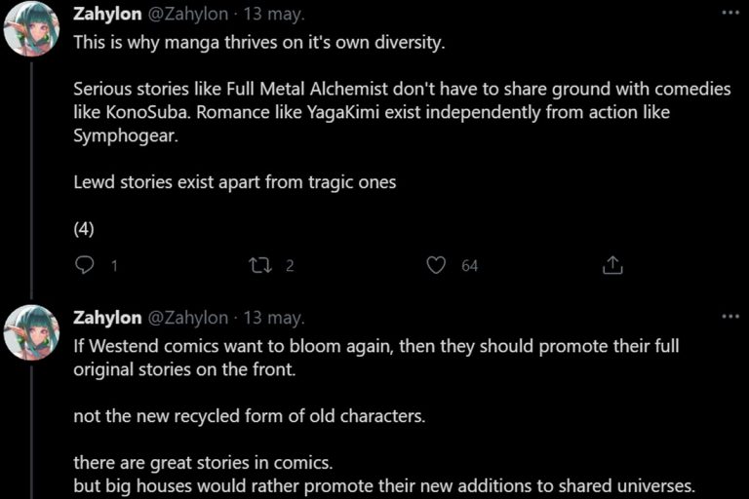Open the second tweet's 13 may. timestamp
Image resolution: width=749 pixels, height=499 pixels.
point(273,318)
